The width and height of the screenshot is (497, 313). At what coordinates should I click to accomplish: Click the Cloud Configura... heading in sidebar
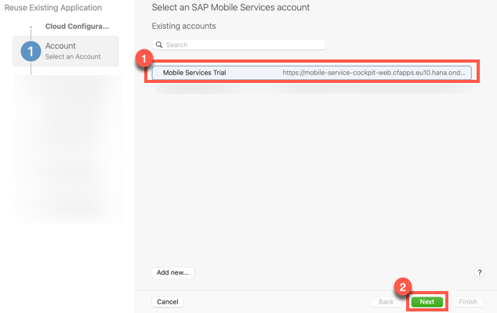point(77,27)
